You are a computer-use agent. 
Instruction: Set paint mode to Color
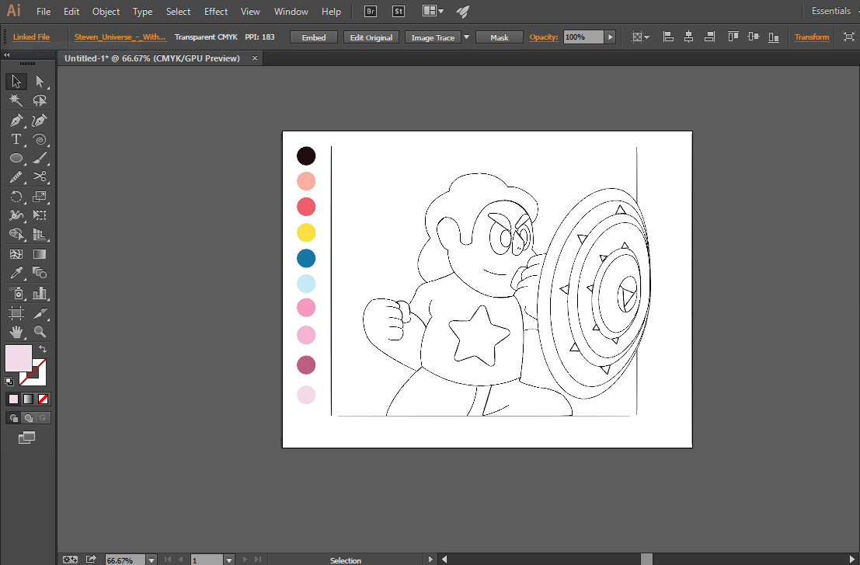(x=14, y=399)
